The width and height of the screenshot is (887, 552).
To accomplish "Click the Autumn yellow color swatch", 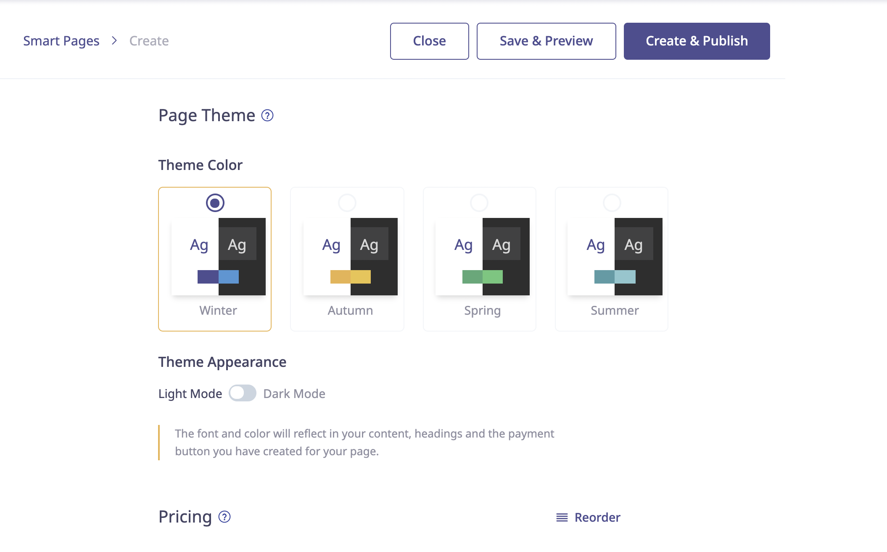I will [350, 277].
